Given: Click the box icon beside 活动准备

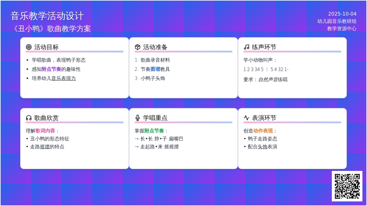Looking at the screenshot, I should 138,47.
